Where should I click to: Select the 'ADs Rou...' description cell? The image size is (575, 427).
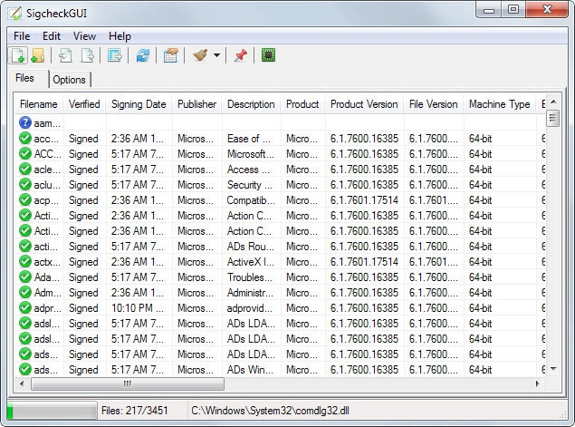[x=251, y=247]
